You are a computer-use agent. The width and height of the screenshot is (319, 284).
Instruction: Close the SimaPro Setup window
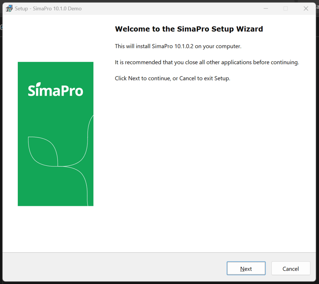(306, 8)
